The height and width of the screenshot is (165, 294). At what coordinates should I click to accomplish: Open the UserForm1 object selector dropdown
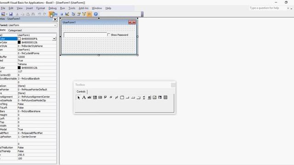click(x=55, y=25)
